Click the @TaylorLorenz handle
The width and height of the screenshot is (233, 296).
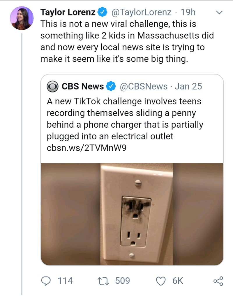tap(142, 12)
